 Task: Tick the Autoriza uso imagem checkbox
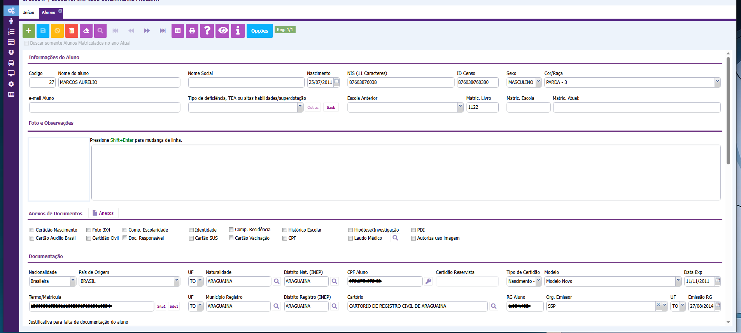[x=413, y=238]
